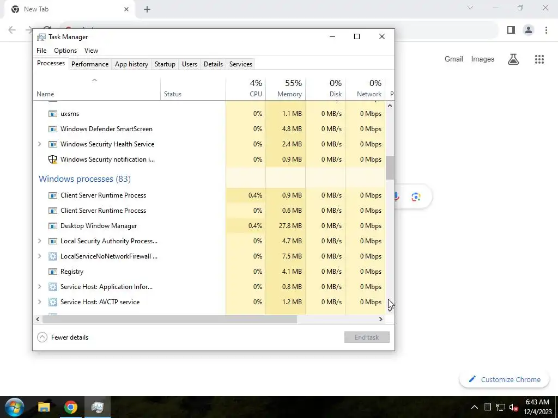Select the Registry process row name
This screenshot has height=418, width=558.
tap(72, 272)
